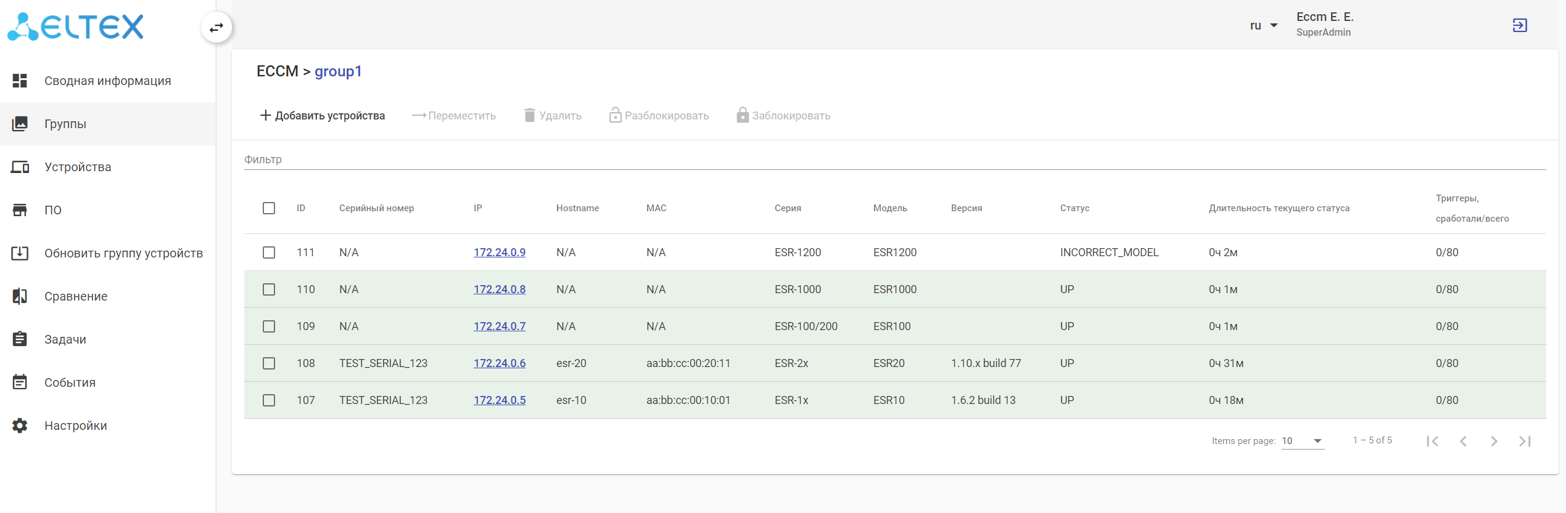1566x513 pixels.
Task: Open the Устройства menu item
Action: [x=78, y=167]
